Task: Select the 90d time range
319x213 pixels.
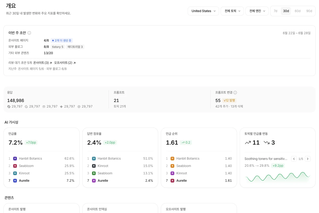Action: [x=309, y=11]
